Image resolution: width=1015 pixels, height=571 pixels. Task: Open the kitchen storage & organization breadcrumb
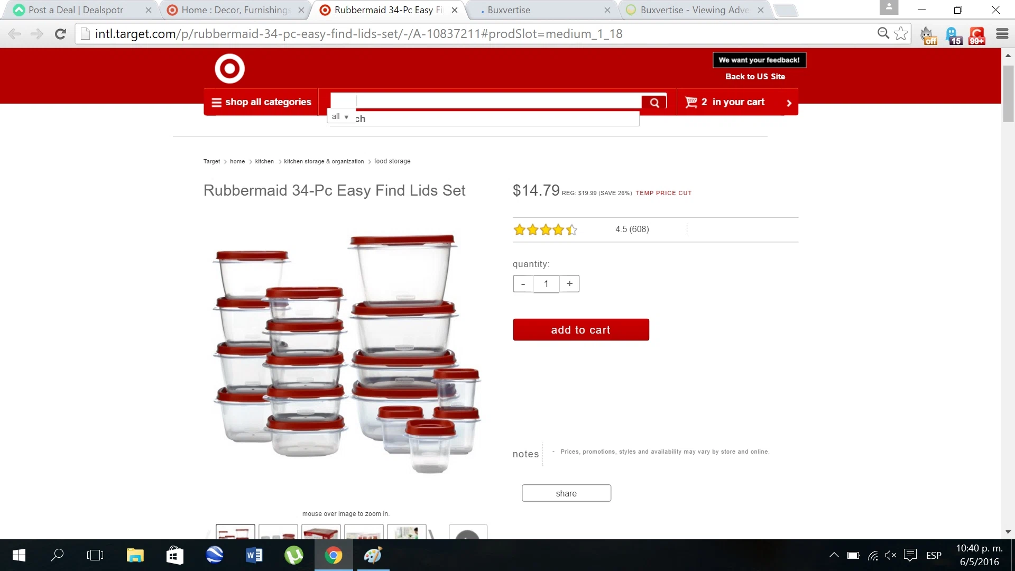coord(324,161)
